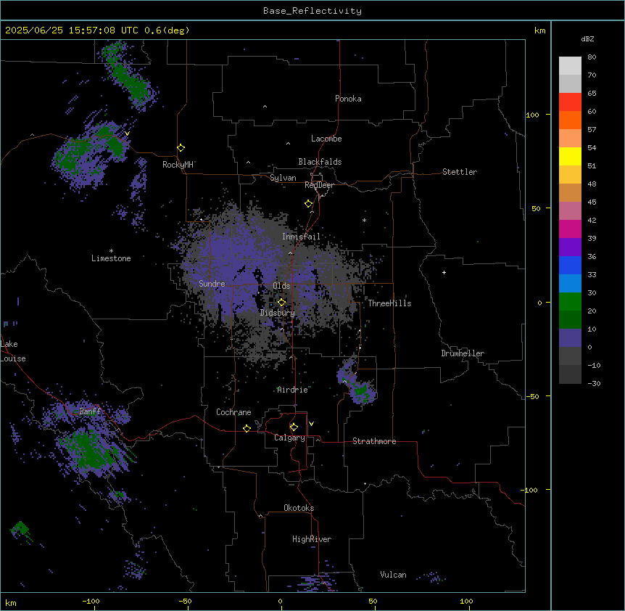The image size is (625, 611).
Task: Click the yellow marker south of RedDeer
Action: tap(308, 204)
